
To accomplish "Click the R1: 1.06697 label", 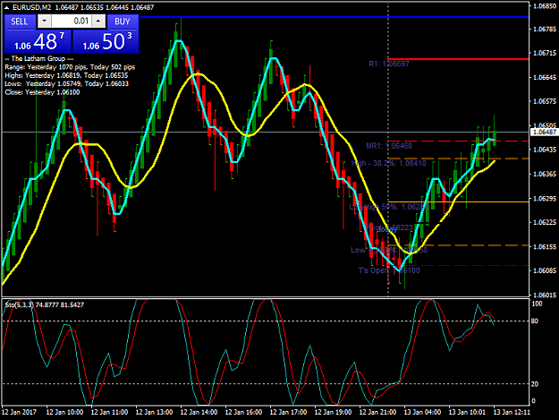I will point(389,64).
